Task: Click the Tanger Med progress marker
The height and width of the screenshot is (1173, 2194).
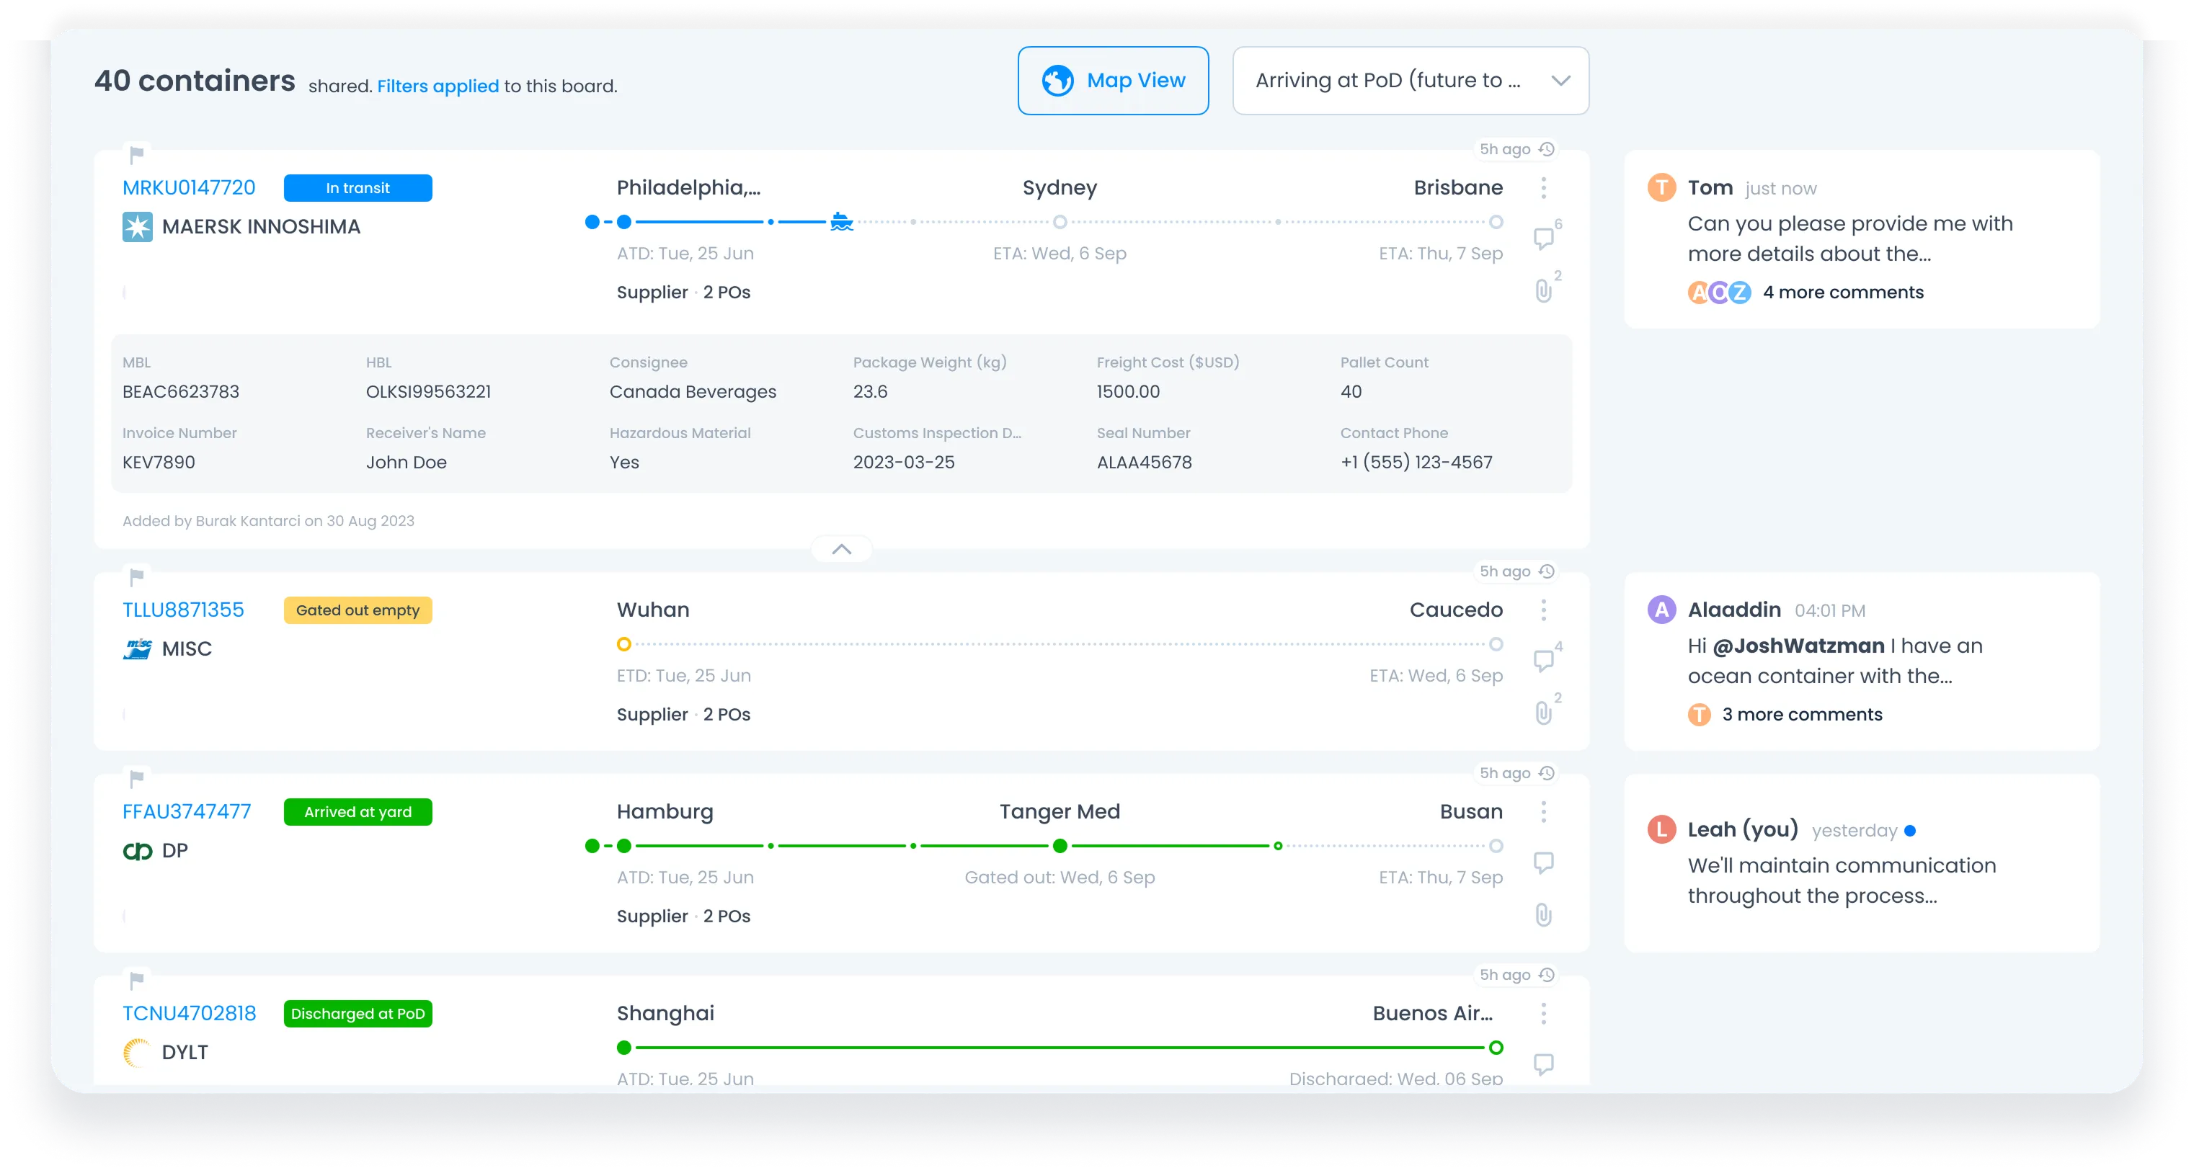Action: [1060, 846]
